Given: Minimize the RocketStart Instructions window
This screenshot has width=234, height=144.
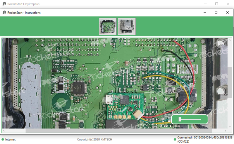Looking at the screenshot, I should click(204, 13).
